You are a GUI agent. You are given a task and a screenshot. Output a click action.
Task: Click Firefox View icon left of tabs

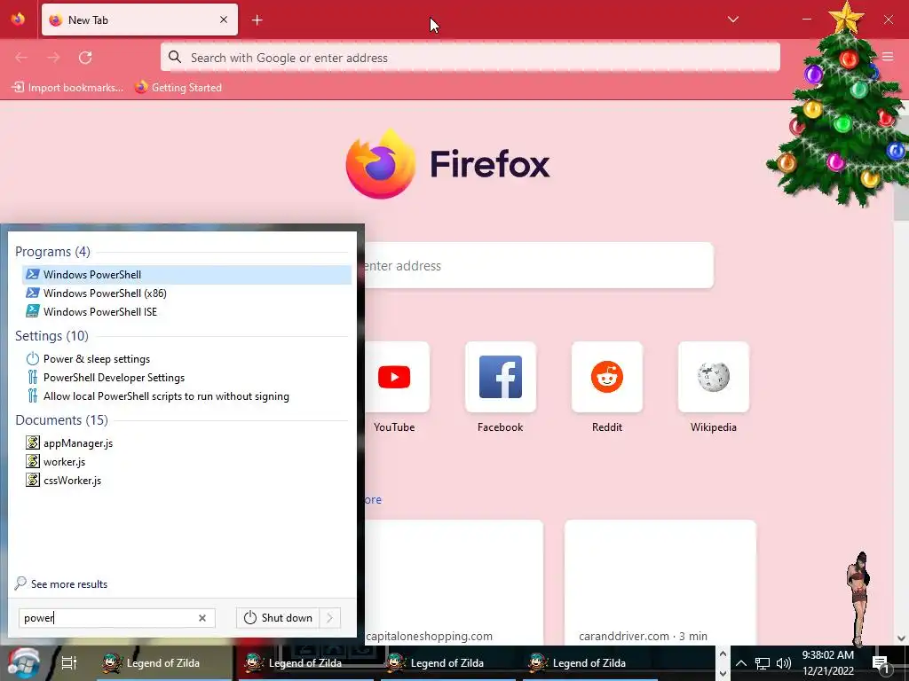(18, 20)
